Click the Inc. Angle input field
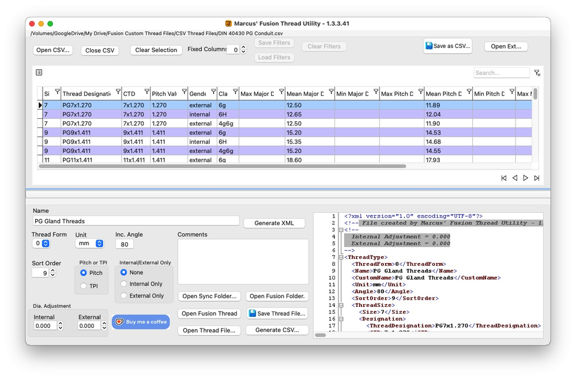576x379 pixels. coord(124,244)
